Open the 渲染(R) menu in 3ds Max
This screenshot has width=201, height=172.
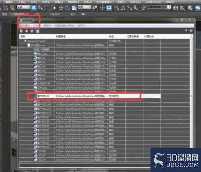(x=121, y=2)
